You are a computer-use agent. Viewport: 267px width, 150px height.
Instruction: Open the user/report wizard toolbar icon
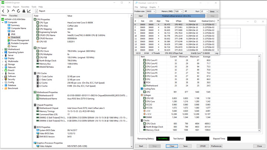(24, 11)
